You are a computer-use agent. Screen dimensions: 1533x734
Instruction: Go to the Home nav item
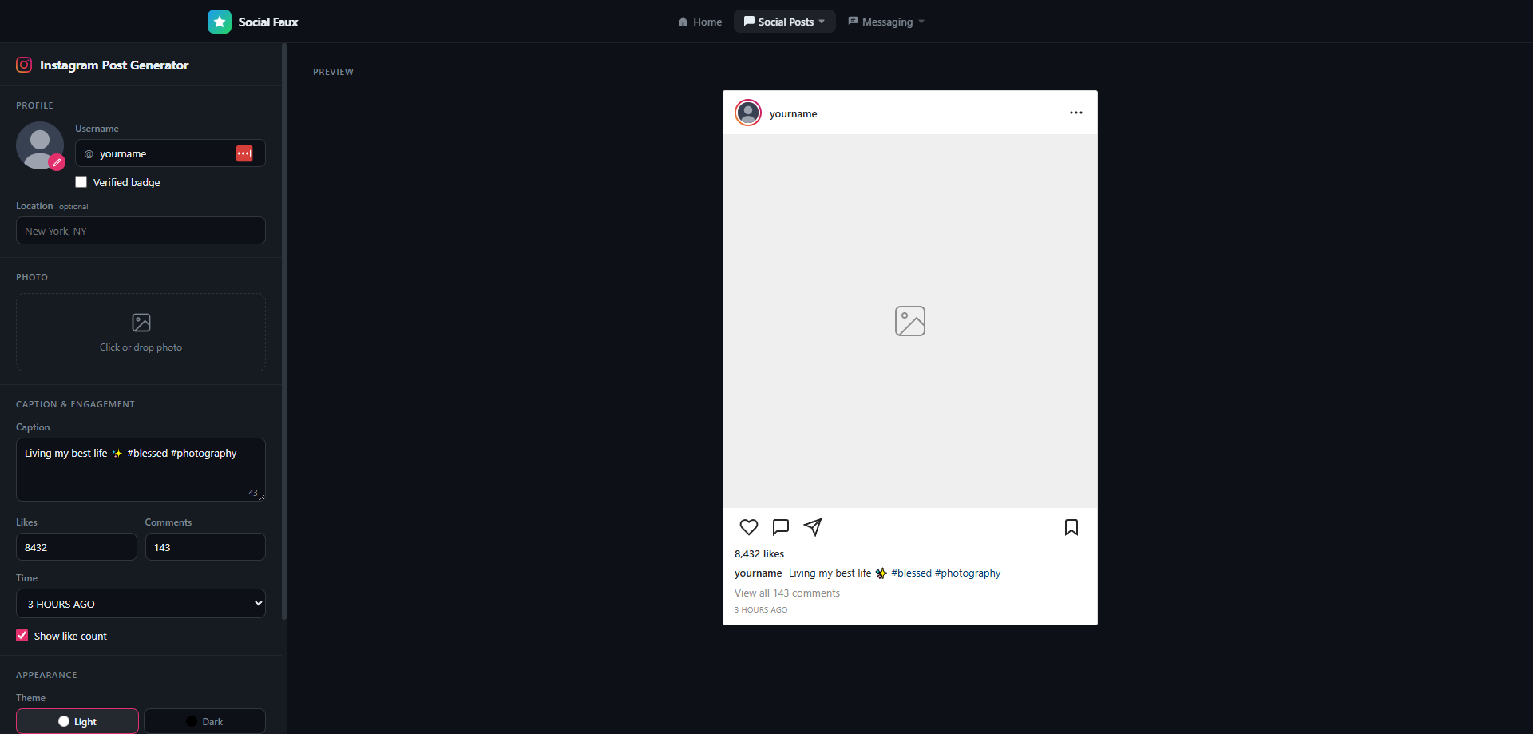pos(700,22)
